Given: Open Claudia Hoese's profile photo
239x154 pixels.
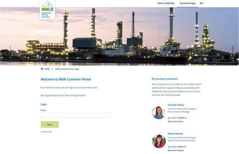Looking at the screenshot, I should pyautogui.click(x=159, y=112).
